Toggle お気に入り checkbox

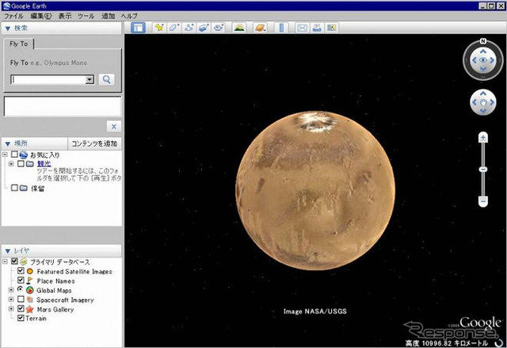click(x=14, y=155)
